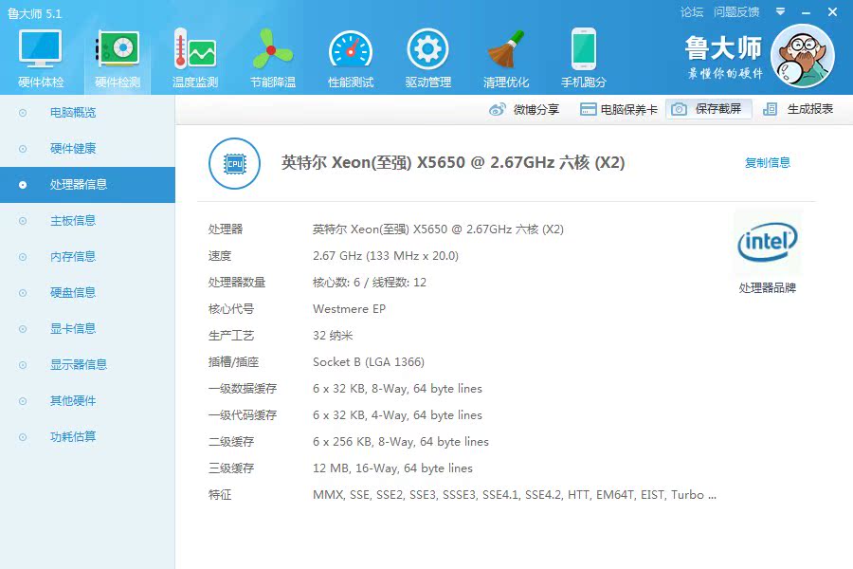The width and height of the screenshot is (853, 569).
Task: Click the 处理器品牌 caption
Action: 767,288
